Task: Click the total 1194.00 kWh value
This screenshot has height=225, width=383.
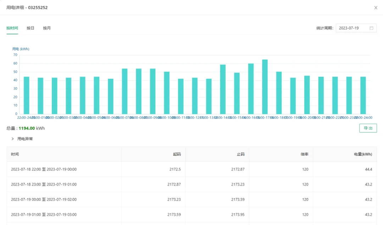Action: click(27, 128)
